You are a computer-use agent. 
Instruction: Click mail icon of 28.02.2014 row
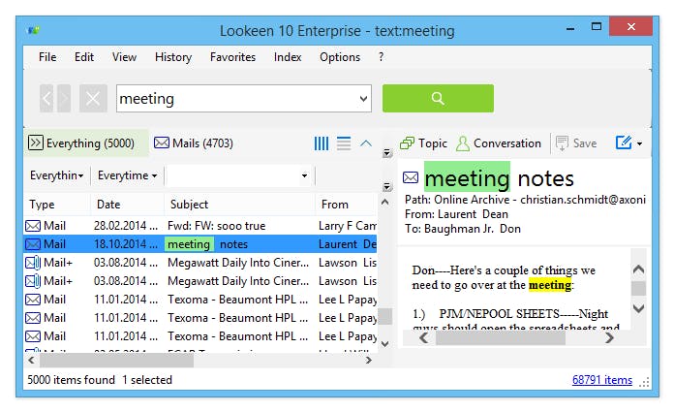[x=33, y=226]
